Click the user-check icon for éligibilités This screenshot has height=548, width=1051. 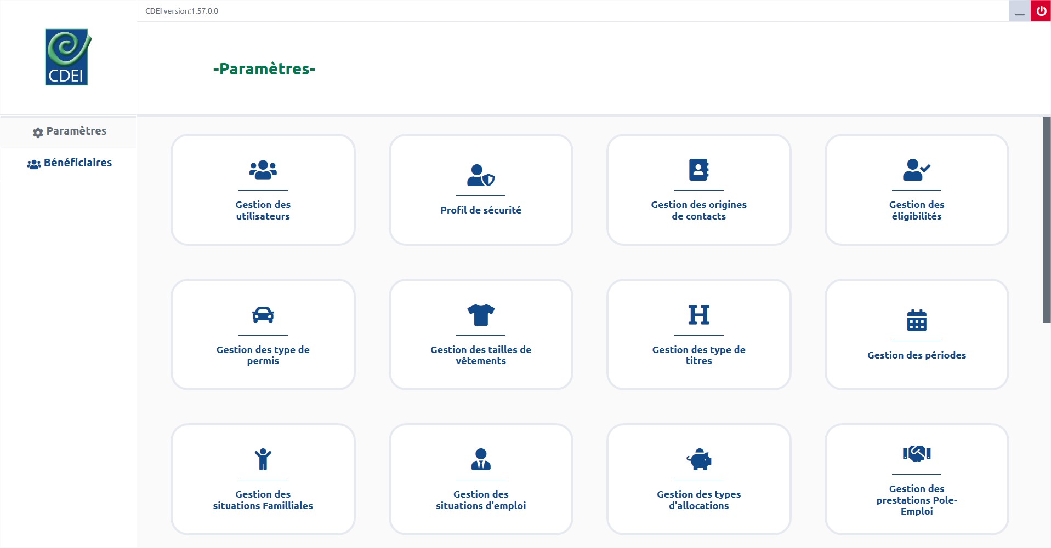(x=916, y=170)
